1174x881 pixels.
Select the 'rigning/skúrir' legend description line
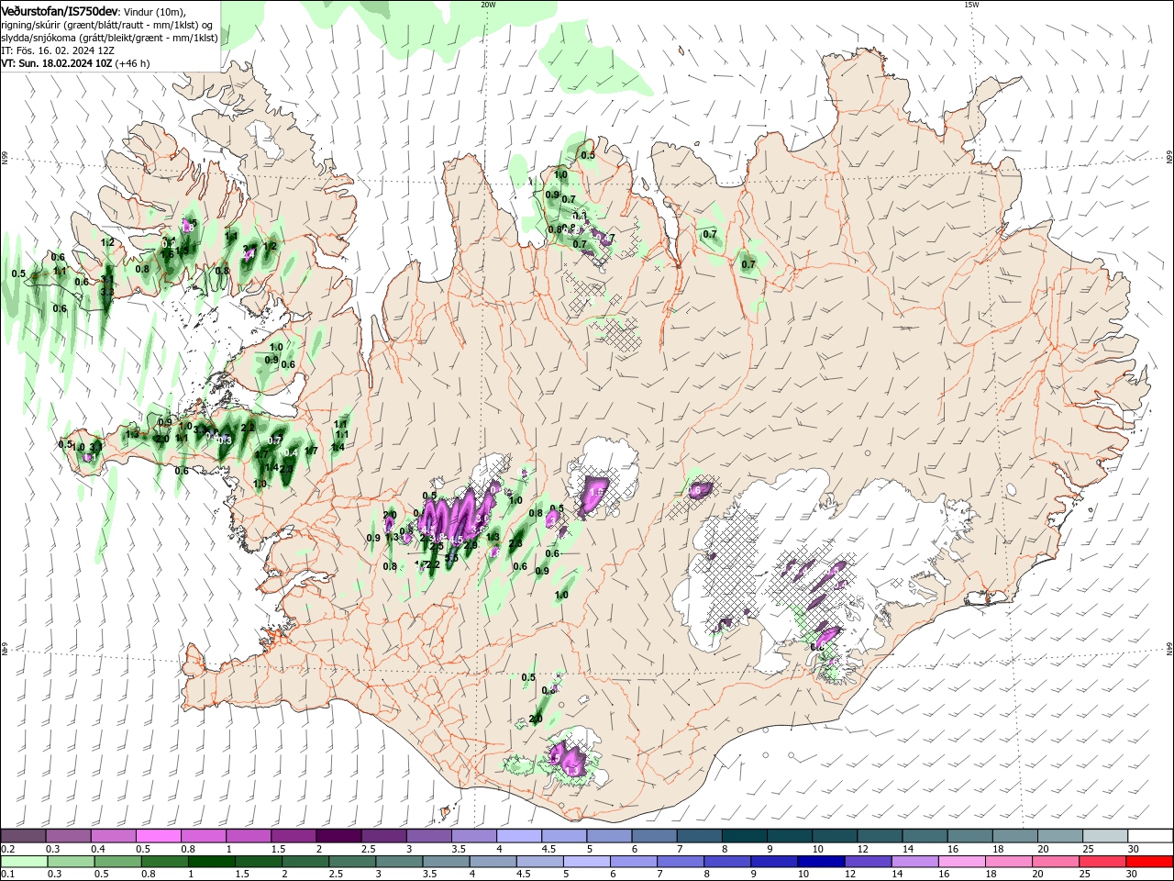pyautogui.click(x=107, y=25)
